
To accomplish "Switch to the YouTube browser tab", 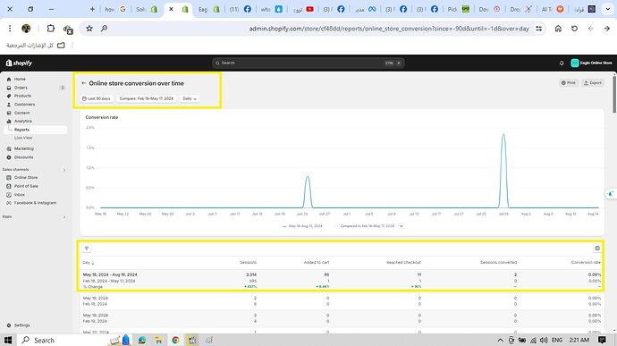I will 304,9.
